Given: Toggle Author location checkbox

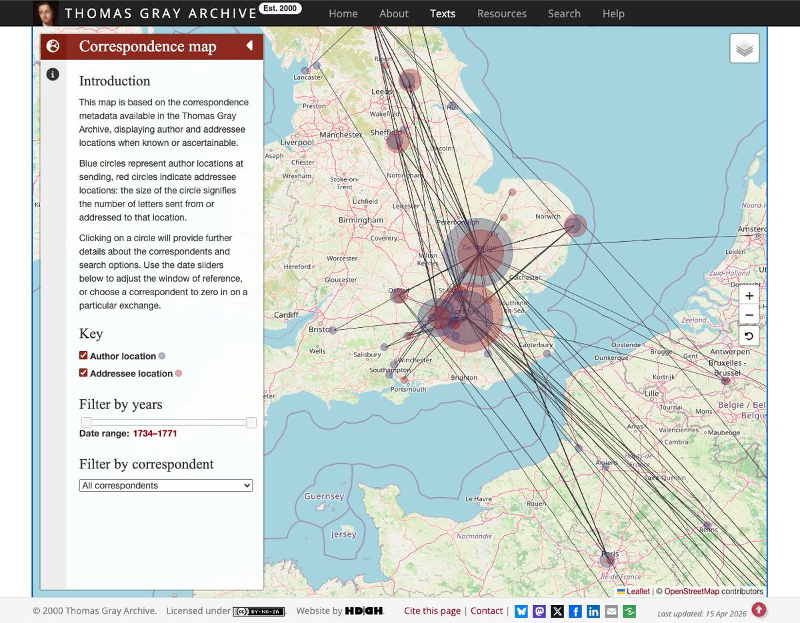Looking at the screenshot, I should pyautogui.click(x=83, y=356).
